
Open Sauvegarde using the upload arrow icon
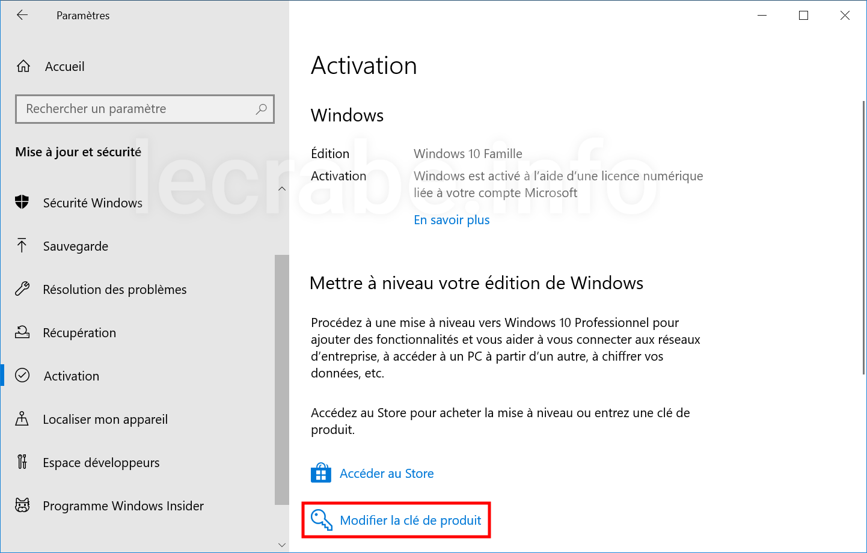22,246
